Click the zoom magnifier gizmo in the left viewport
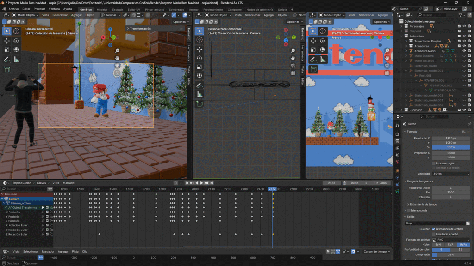This screenshot has height=266, width=474. point(117,51)
